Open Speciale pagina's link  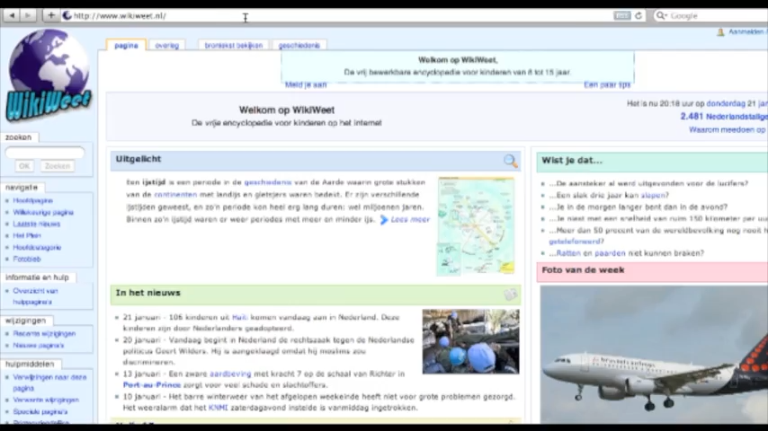tap(40, 412)
